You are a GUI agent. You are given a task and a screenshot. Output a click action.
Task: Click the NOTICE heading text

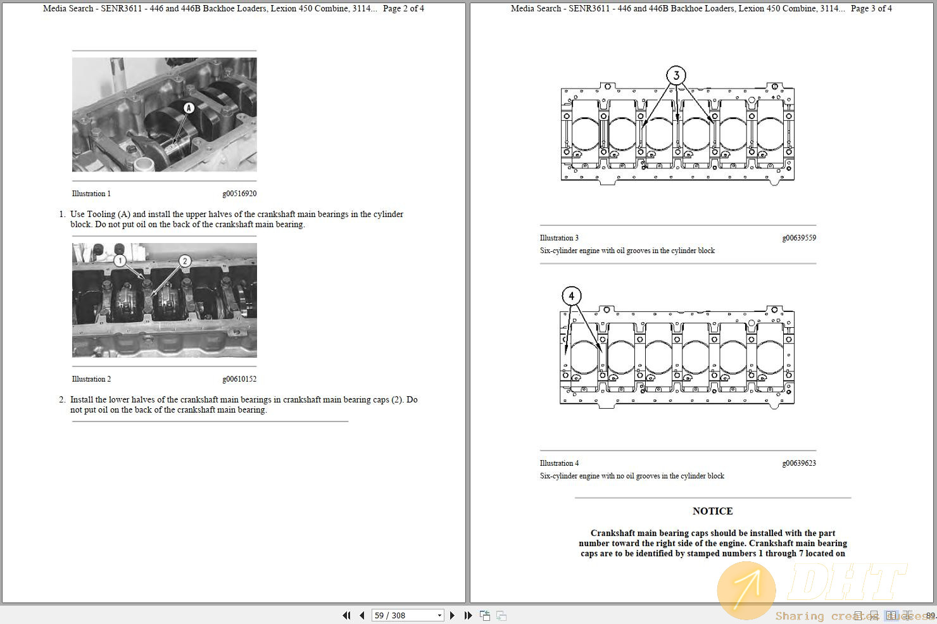pos(712,511)
